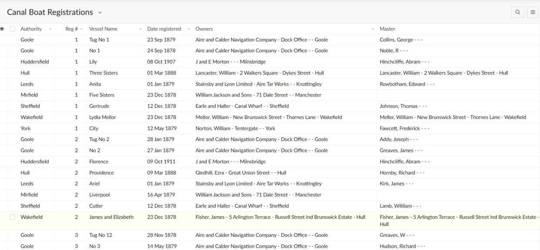Screen dimensions: 540x250
Task: Open the Owners column dropdown arrow
Action: coord(373,29)
